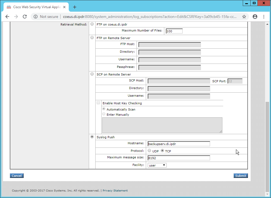Image resolution: width=271 pixels, height=198 pixels.
Task: Maximize the Chrome window
Action: pos(254,3)
